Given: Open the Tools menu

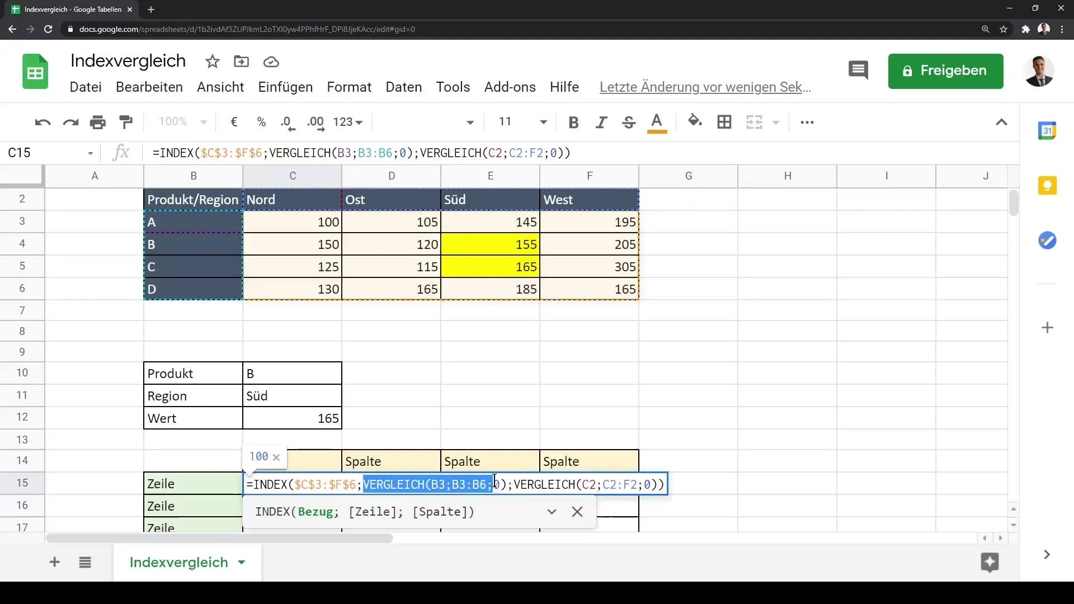Looking at the screenshot, I should pyautogui.click(x=453, y=87).
